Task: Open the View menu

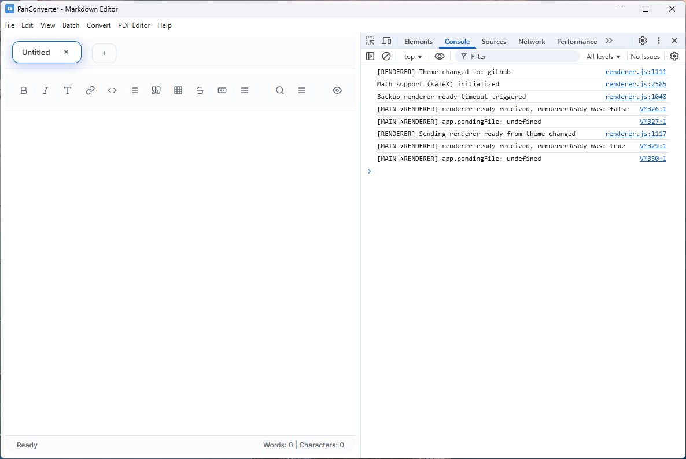Action: [47, 25]
